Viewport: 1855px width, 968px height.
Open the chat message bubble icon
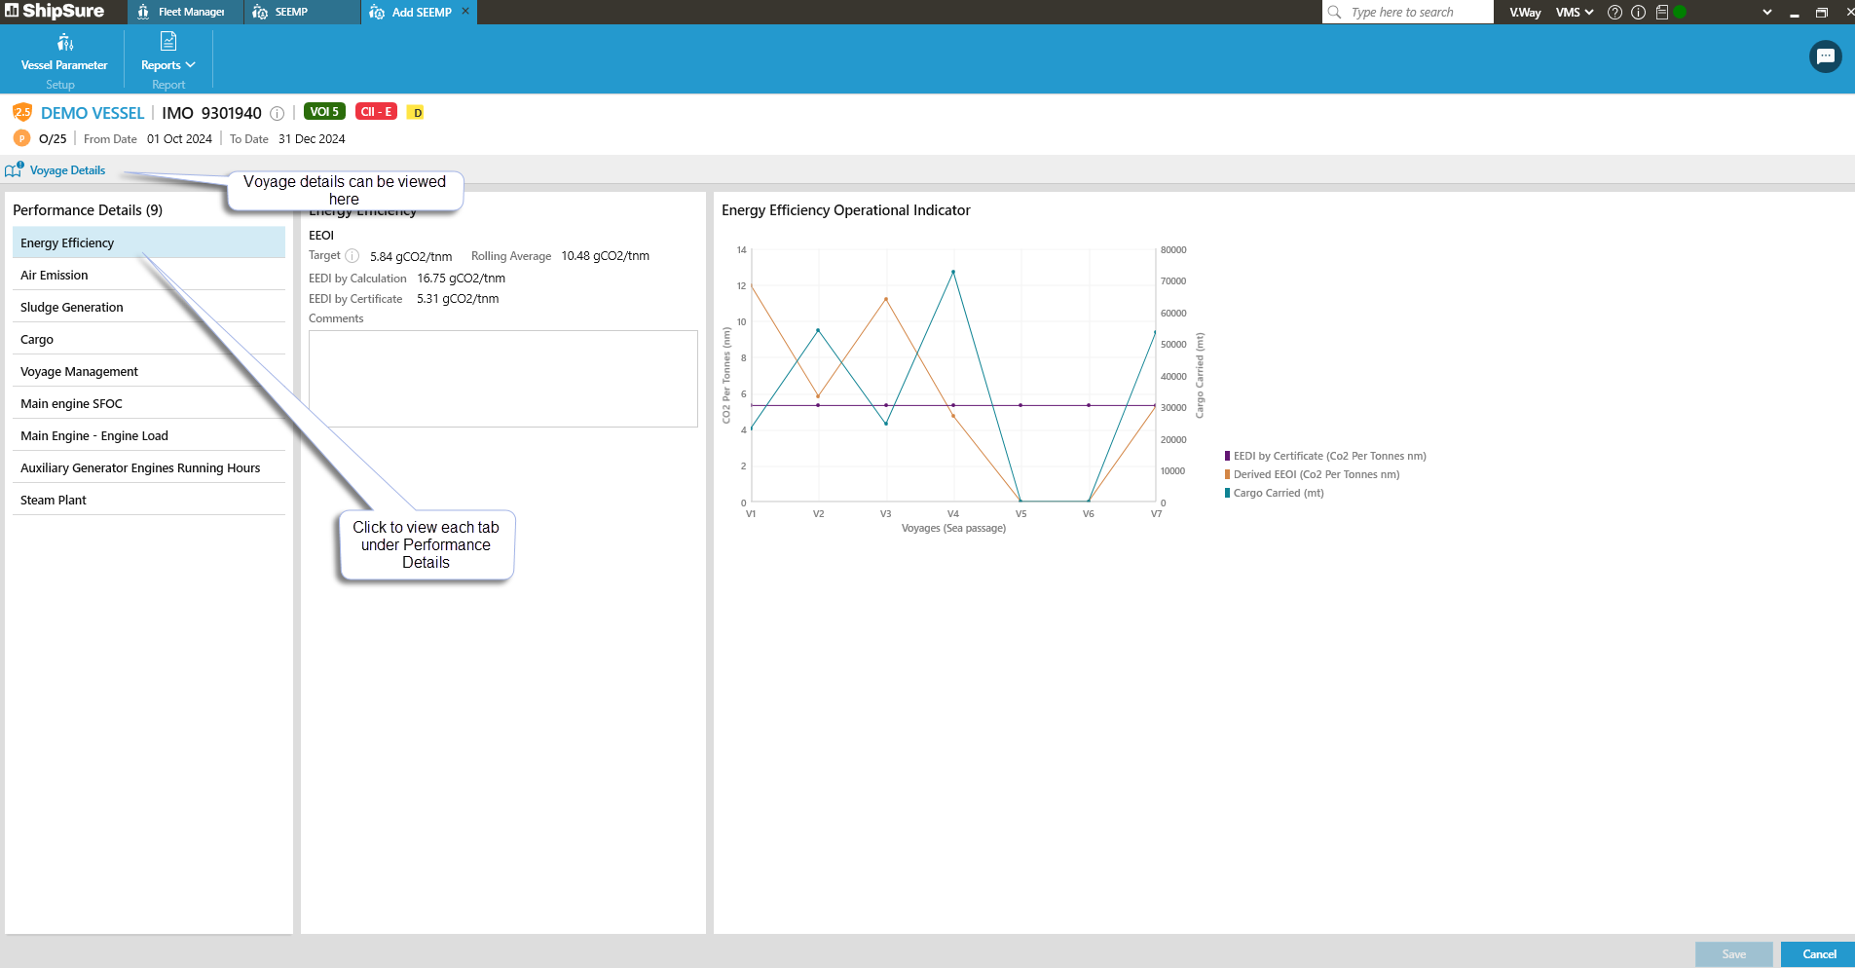click(x=1825, y=56)
